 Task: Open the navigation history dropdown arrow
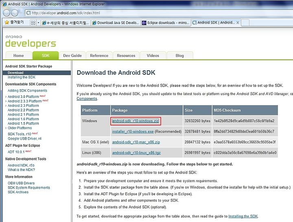[x=21, y=13]
